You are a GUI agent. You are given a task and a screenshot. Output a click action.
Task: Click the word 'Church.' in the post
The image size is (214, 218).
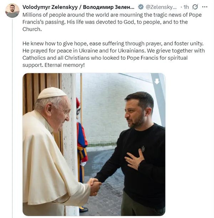point(32,29)
